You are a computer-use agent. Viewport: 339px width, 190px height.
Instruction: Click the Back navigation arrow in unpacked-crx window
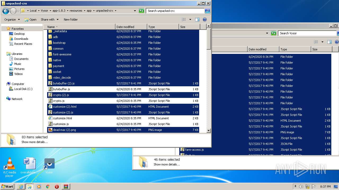point(6,11)
